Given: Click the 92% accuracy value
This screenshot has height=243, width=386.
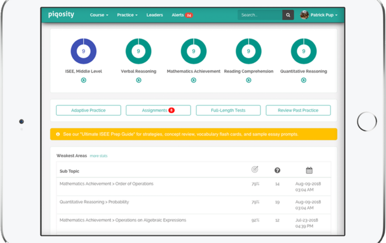Looking at the screenshot, I should 255,220.
